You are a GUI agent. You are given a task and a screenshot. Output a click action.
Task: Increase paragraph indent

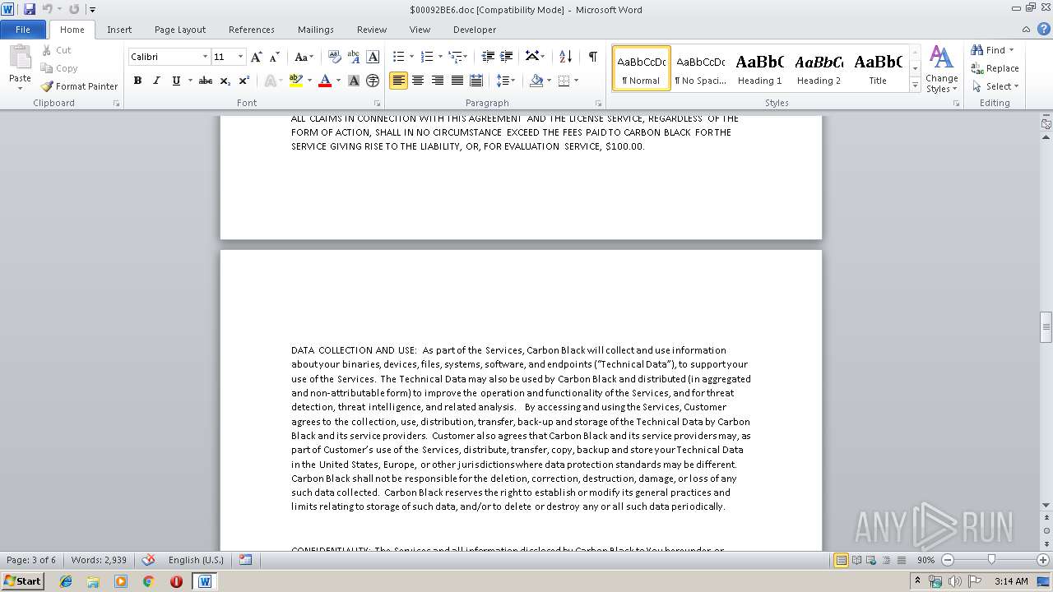508,57
